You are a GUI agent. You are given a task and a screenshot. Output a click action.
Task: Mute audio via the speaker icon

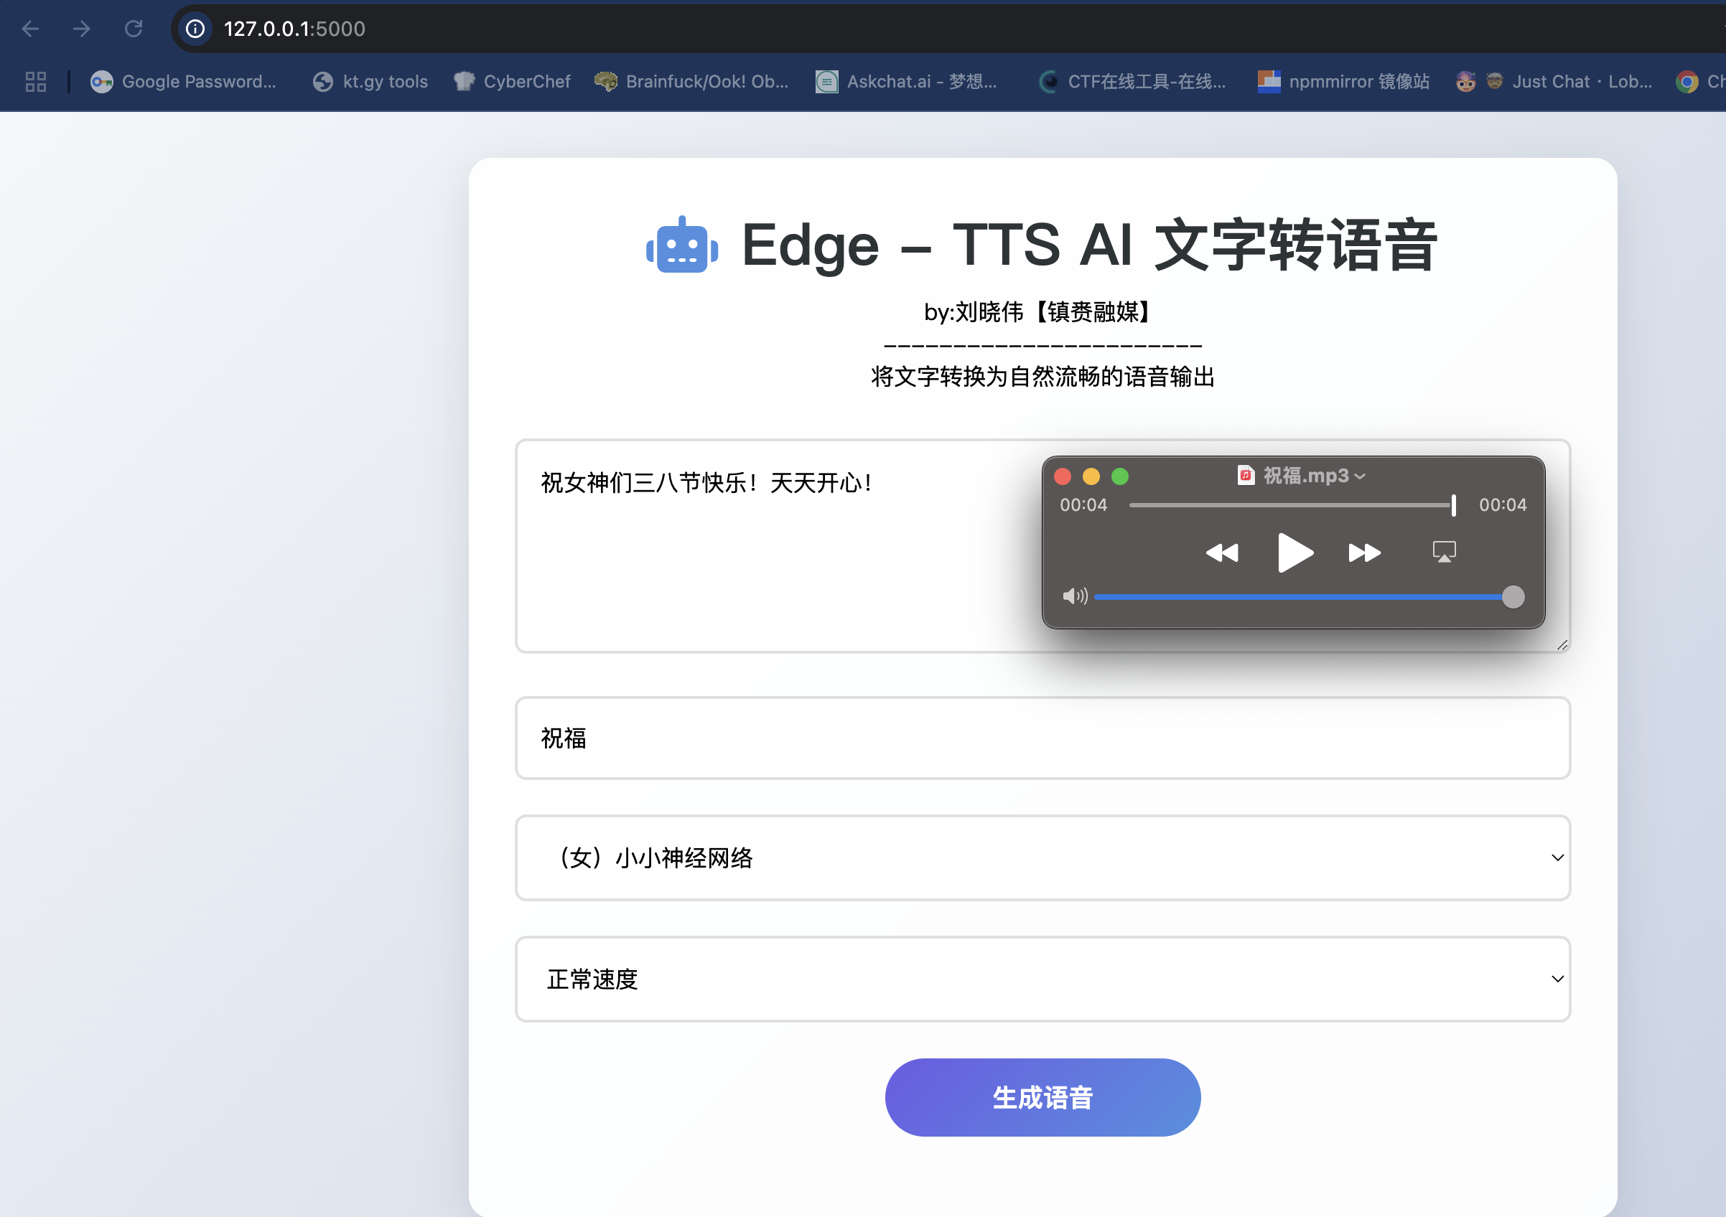click(x=1074, y=596)
